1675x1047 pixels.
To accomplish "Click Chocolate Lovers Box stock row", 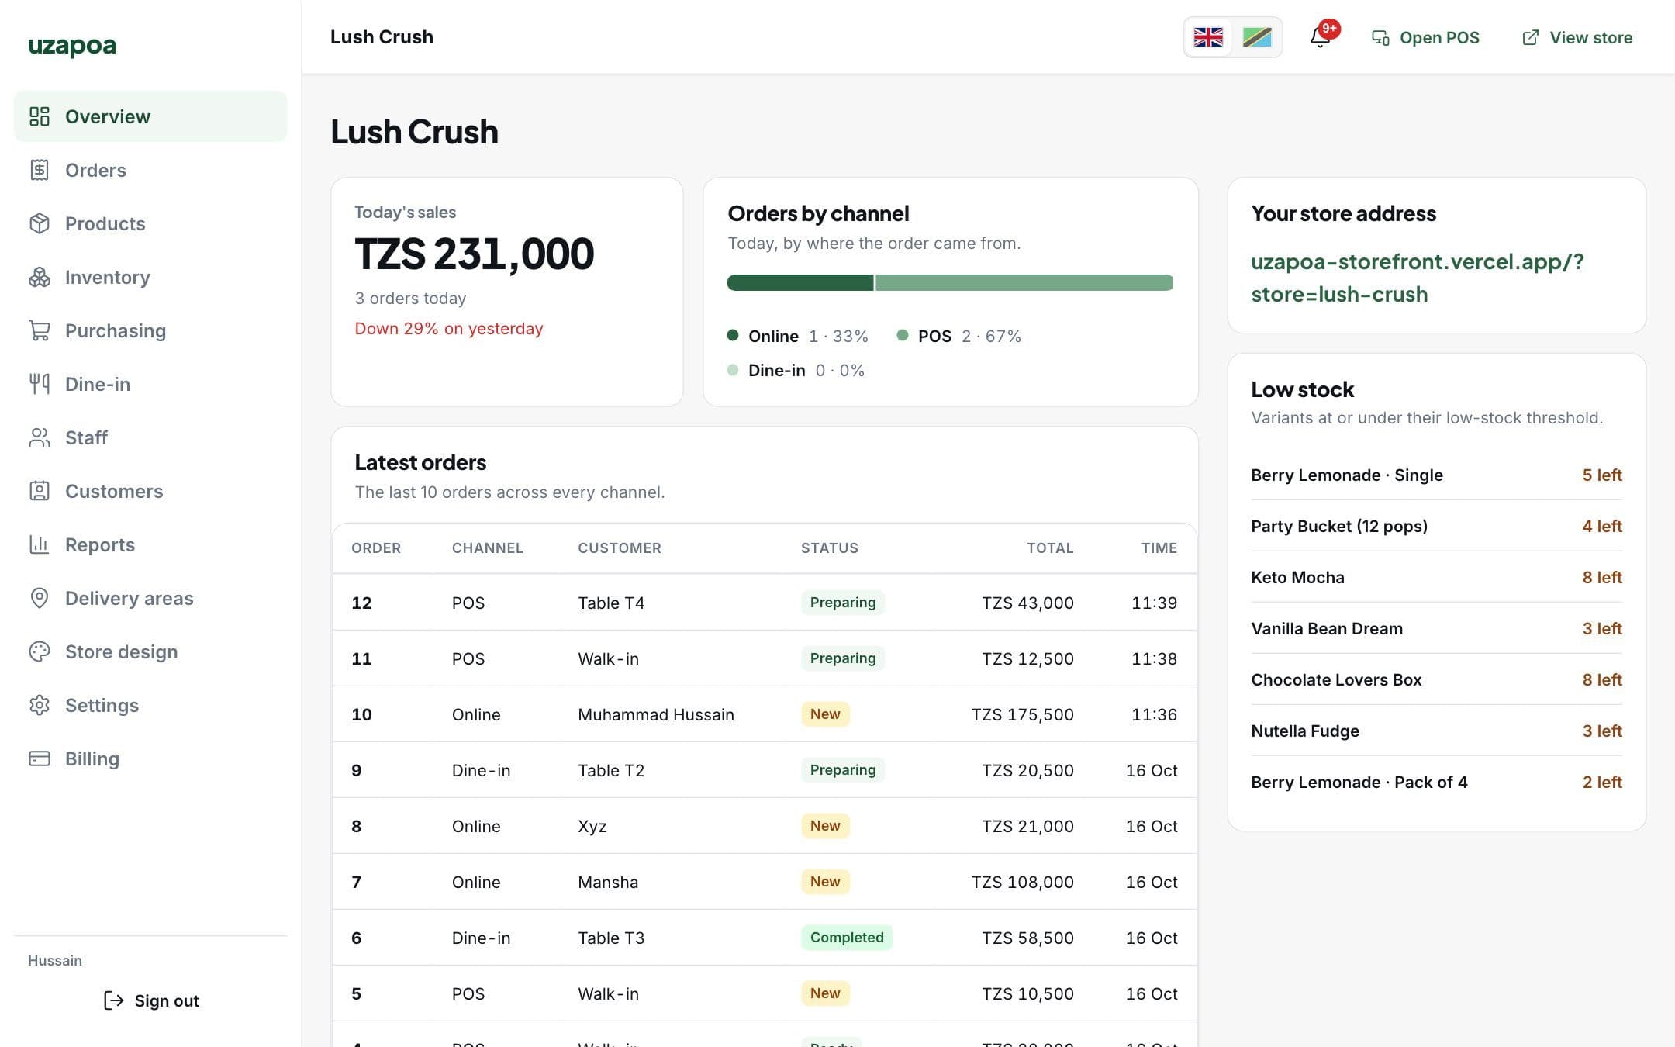I will pos(1436,679).
